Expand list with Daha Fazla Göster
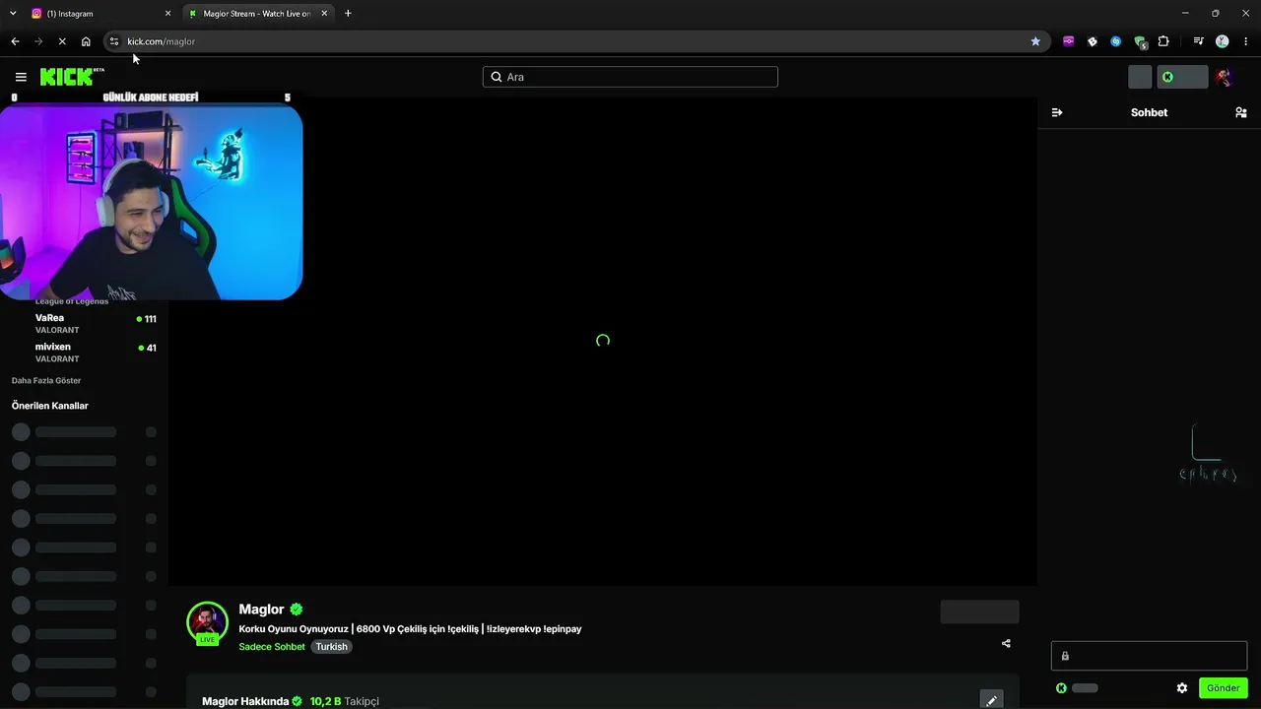 coord(46,380)
